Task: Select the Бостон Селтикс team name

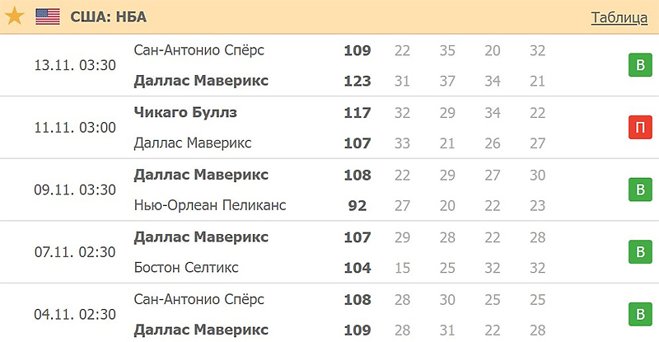Action: pyautogui.click(x=186, y=268)
